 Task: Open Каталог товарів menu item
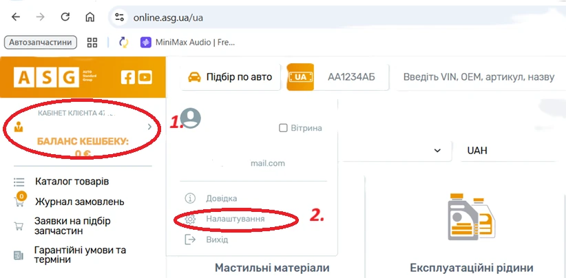[72, 182]
